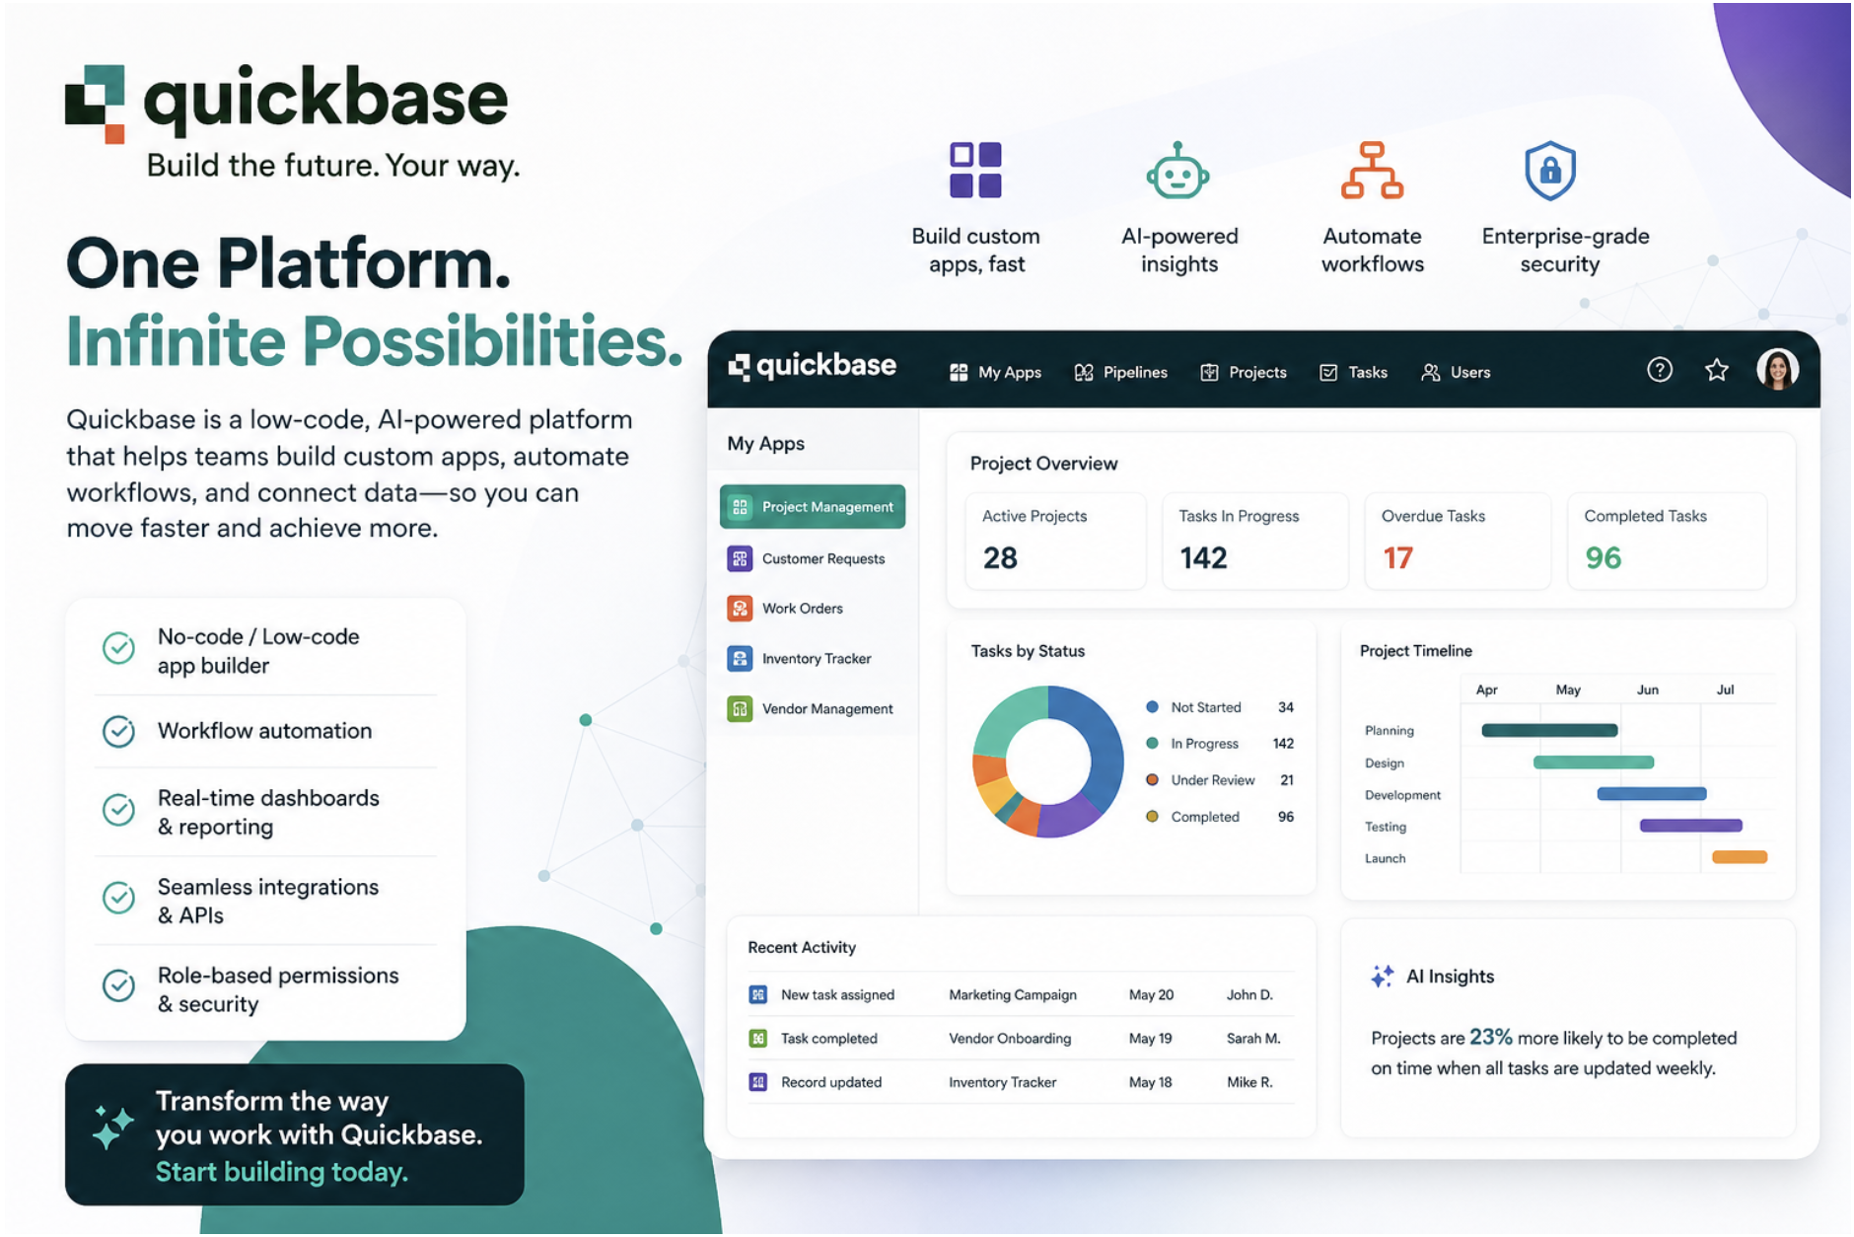The height and width of the screenshot is (1237, 1854).
Task: Click the No-code / Low-code checkmark circle
Action: click(x=119, y=648)
